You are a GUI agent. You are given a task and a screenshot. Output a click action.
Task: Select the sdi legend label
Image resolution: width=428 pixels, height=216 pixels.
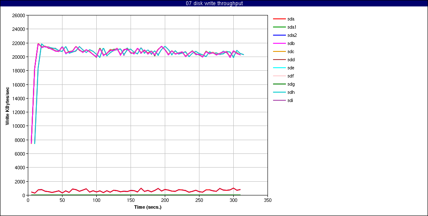pos(291,100)
